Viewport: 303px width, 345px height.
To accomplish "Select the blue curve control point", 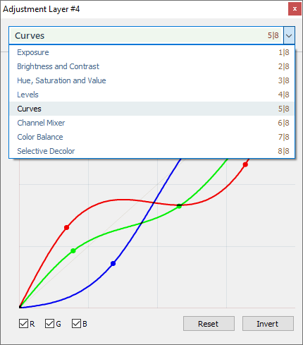I will point(113,263).
